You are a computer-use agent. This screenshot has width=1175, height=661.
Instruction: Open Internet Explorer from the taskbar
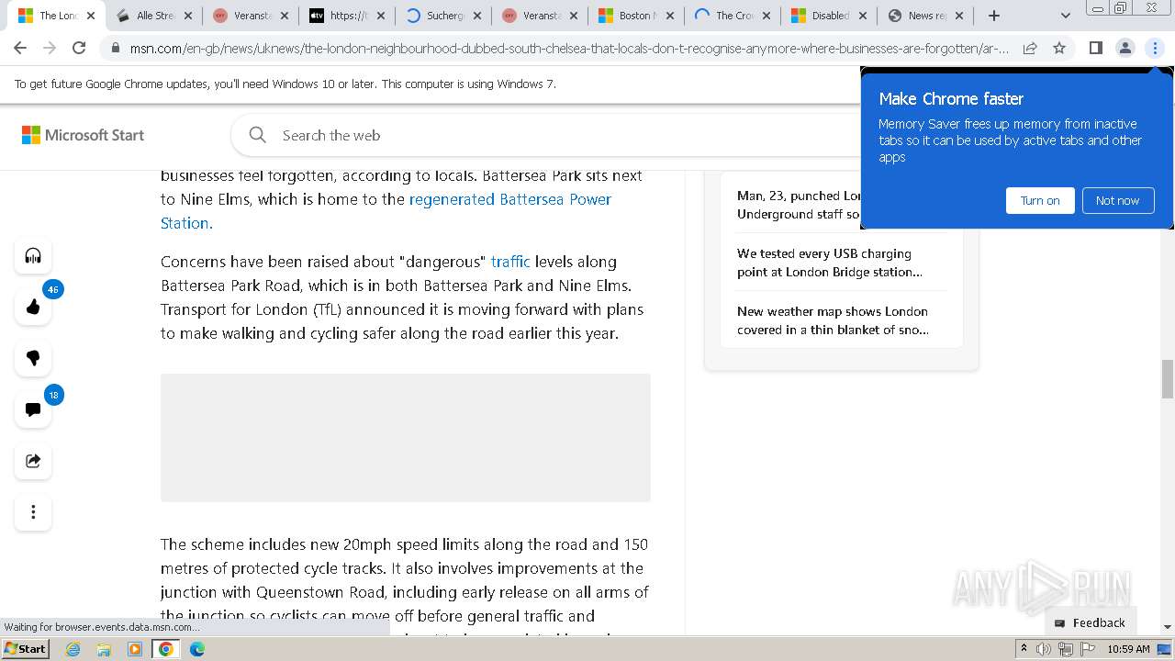click(x=73, y=649)
